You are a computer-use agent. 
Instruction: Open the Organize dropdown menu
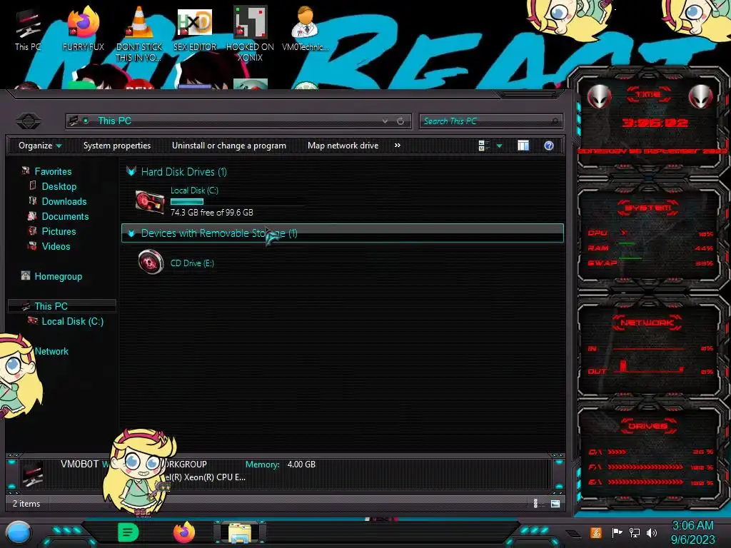40,146
